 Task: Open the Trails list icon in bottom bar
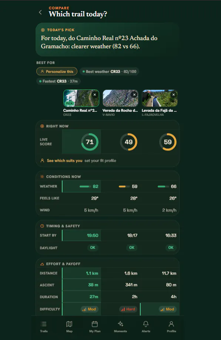coord(44,324)
